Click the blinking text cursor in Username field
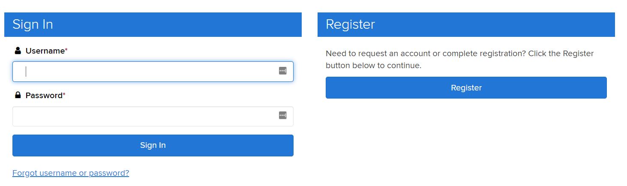The width and height of the screenshot is (627, 186). point(26,72)
